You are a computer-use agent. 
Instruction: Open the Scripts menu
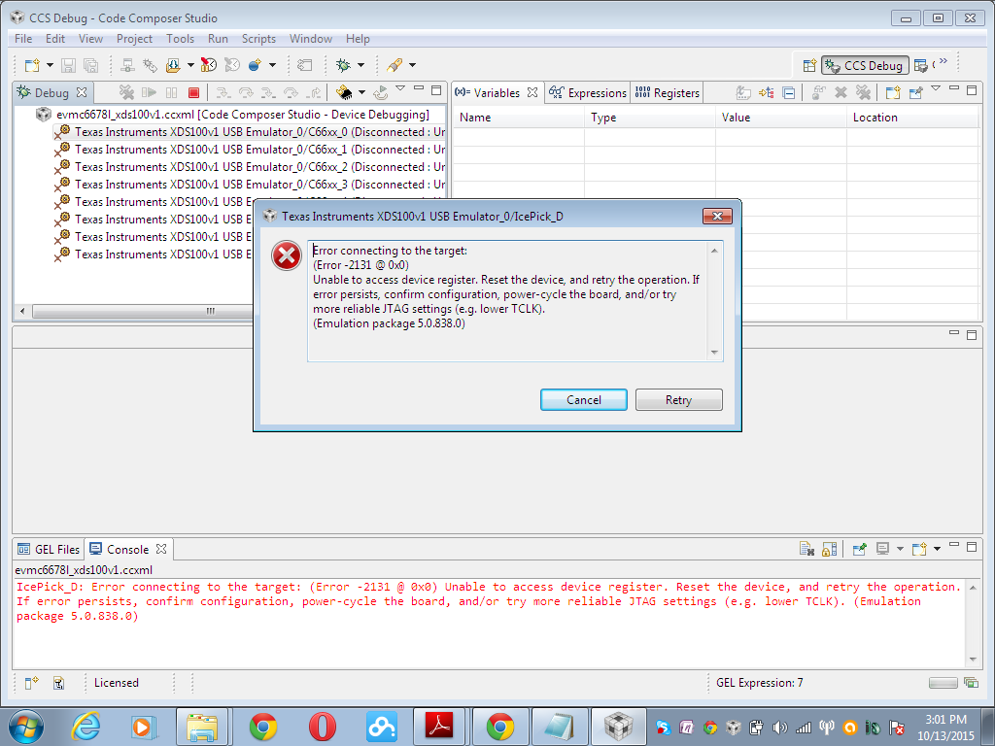[258, 39]
